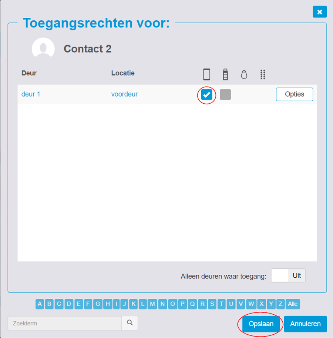Filter doors by letter P

point(182,304)
